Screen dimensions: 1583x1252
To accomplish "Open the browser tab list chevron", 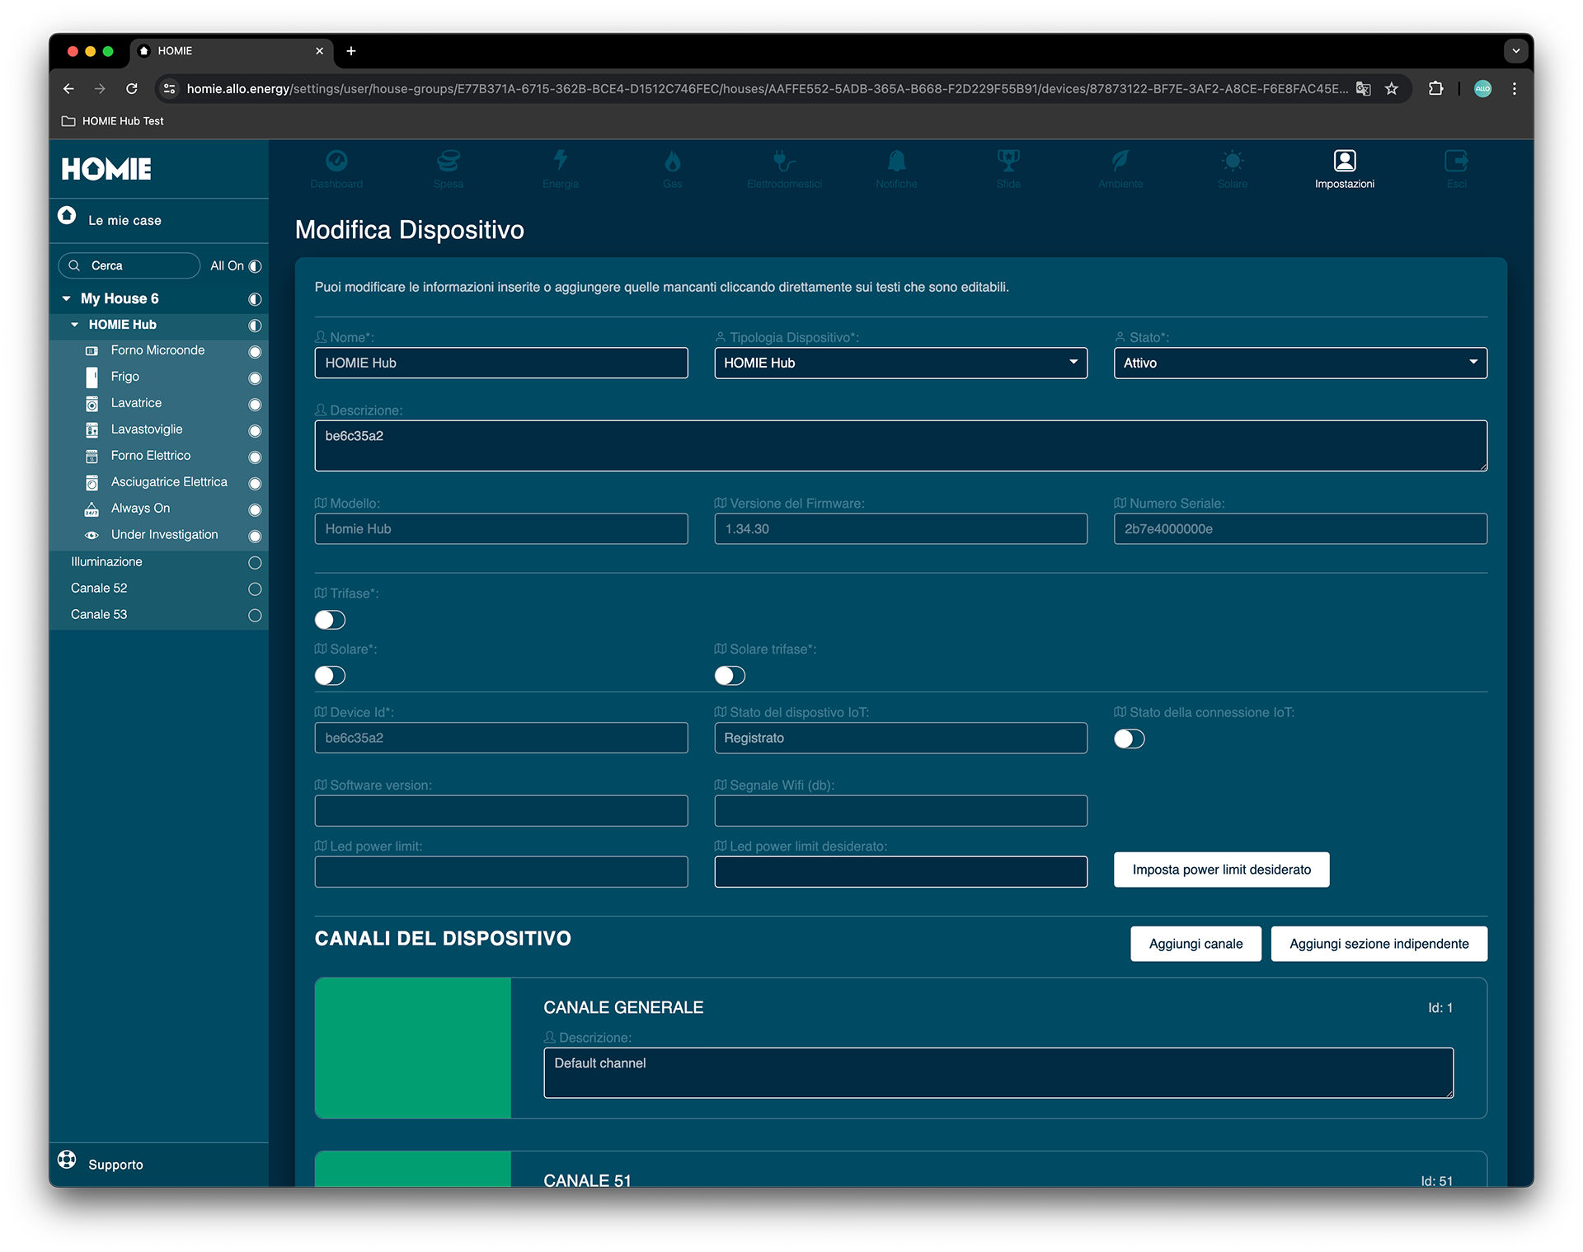I will [1515, 51].
